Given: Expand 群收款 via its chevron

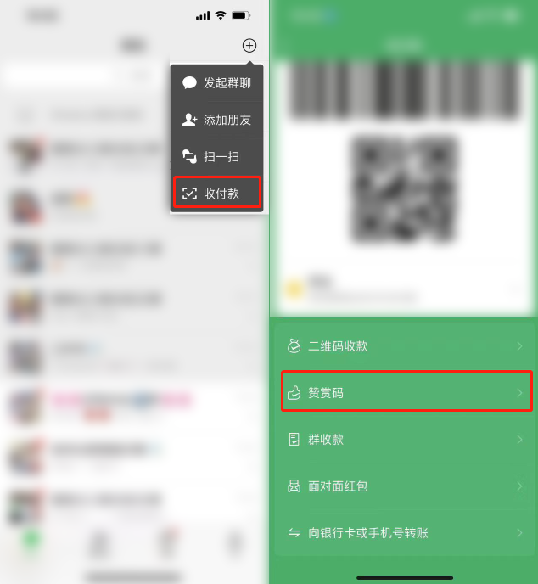Looking at the screenshot, I should 520,440.
